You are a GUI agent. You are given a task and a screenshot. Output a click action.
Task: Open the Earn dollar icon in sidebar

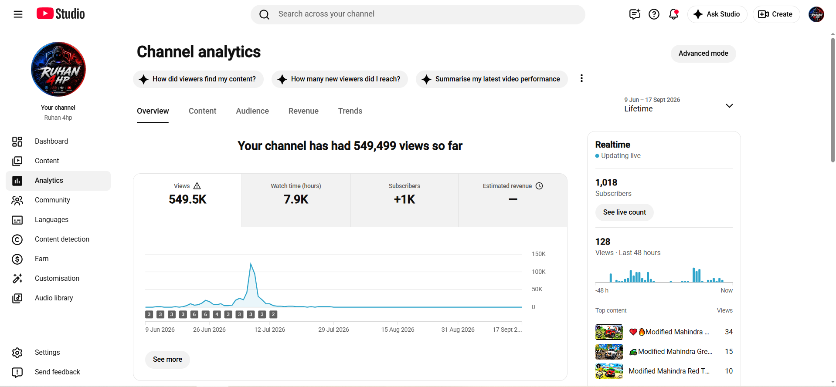click(17, 259)
